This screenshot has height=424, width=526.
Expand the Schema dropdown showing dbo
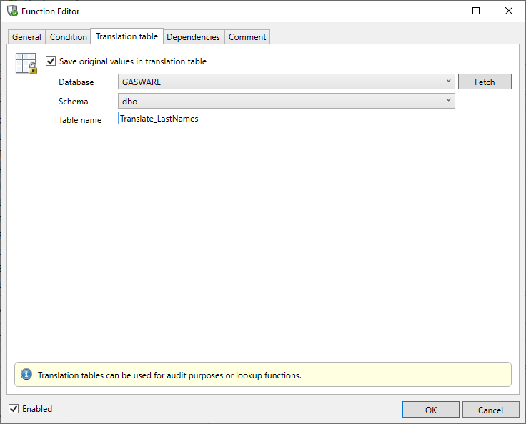286,102
